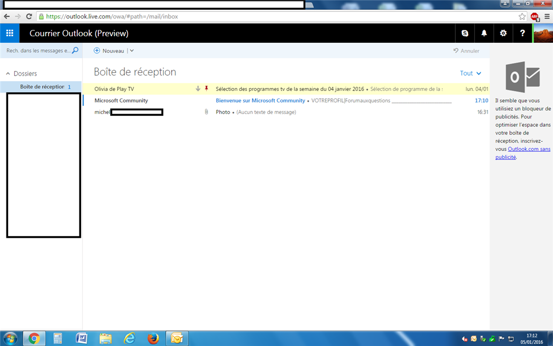553x346 pixels.
Task: Launch Firefox from the taskbar
Action: (153, 338)
